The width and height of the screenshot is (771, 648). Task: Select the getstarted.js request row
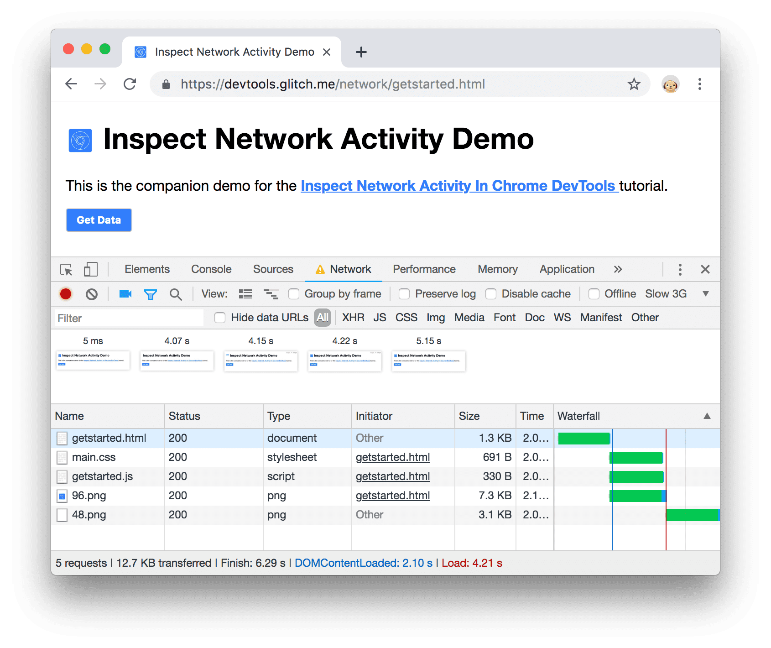pos(385,477)
